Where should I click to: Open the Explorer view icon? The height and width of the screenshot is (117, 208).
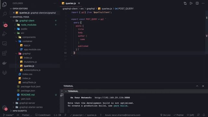tap(4, 4)
